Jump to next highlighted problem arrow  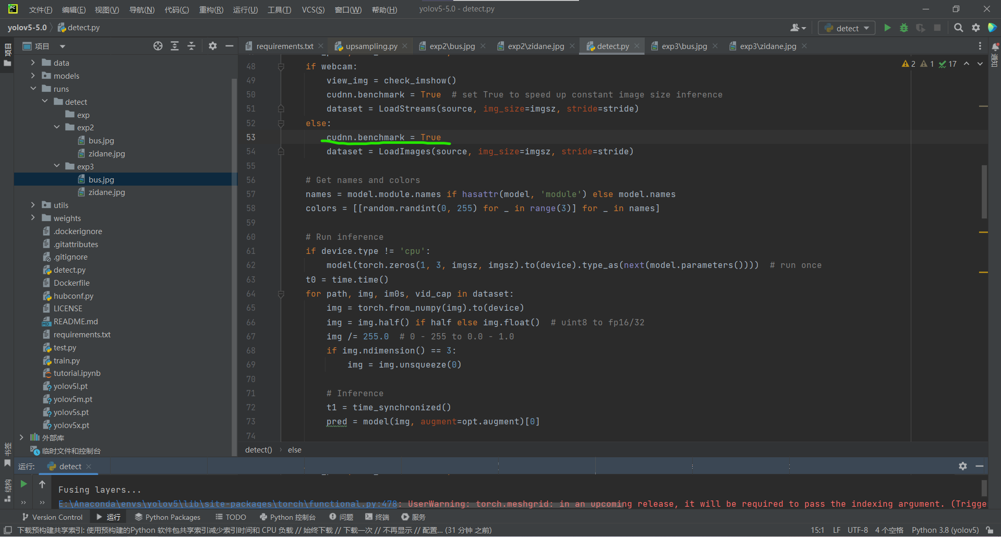point(980,64)
